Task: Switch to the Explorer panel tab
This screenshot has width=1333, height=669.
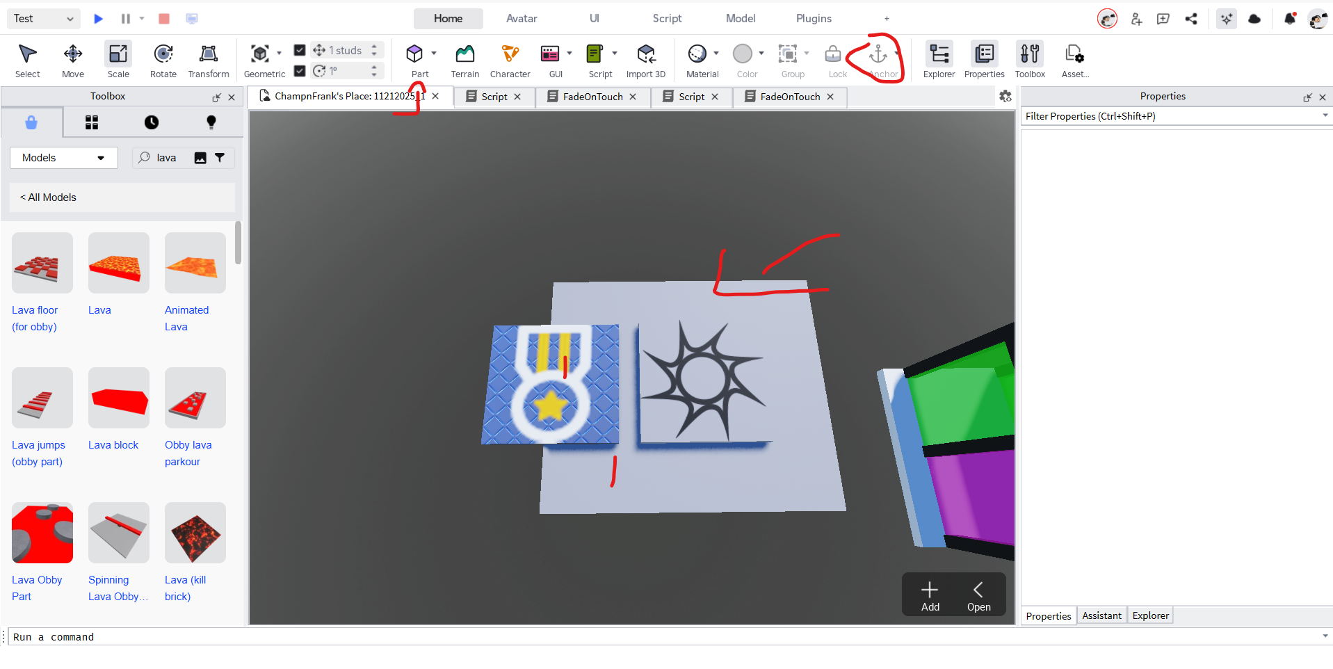Action: (x=1150, y=615)
